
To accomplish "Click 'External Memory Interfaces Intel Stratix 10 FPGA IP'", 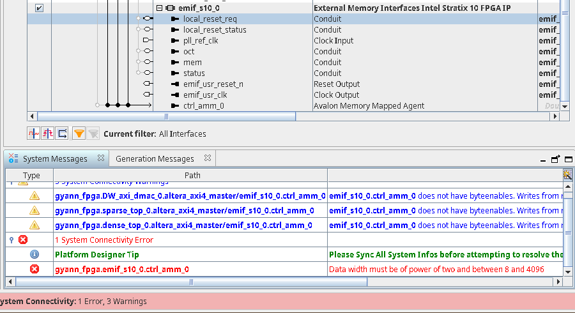I will coord(412,8).
